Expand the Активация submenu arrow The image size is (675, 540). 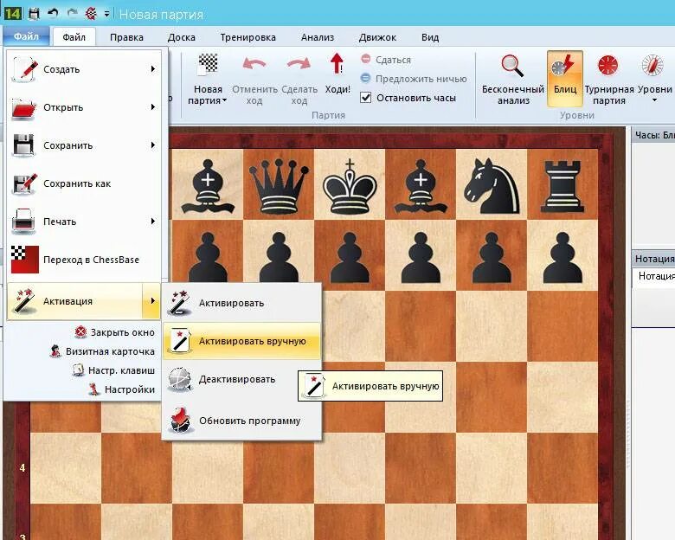tap(152, 301)
